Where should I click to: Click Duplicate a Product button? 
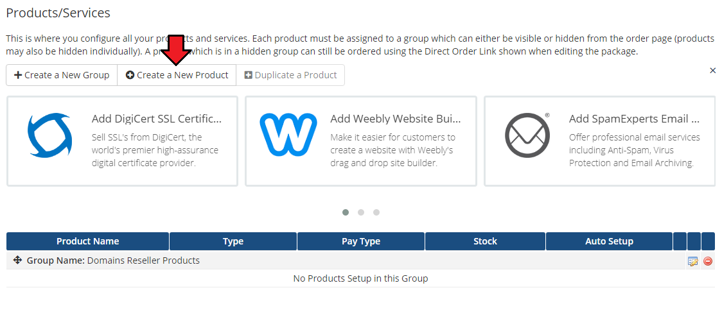(x=290, y=75)
